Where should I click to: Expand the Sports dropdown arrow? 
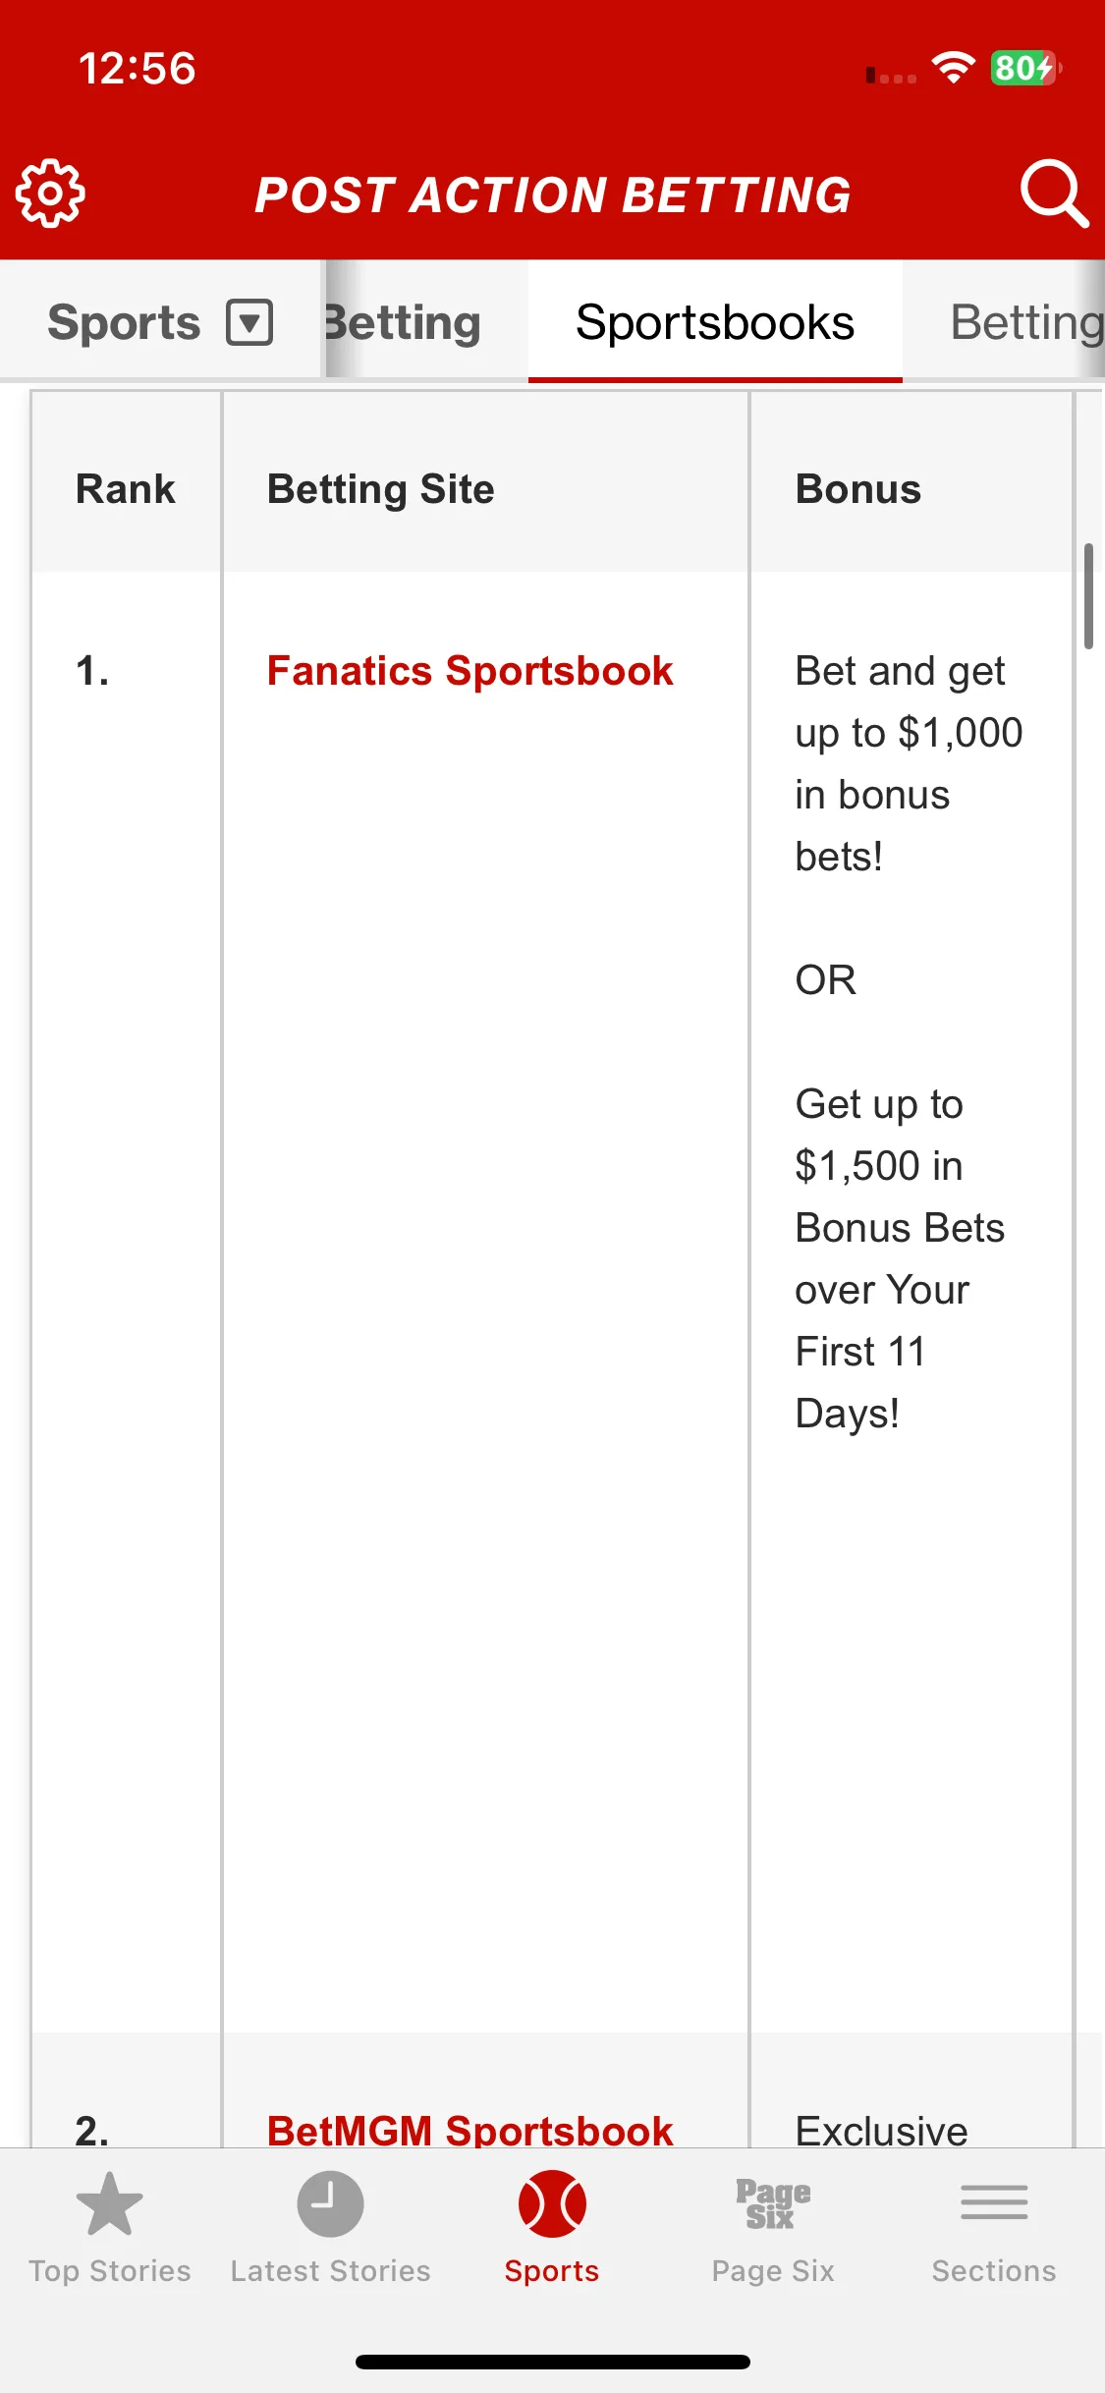tap(249, 322)
